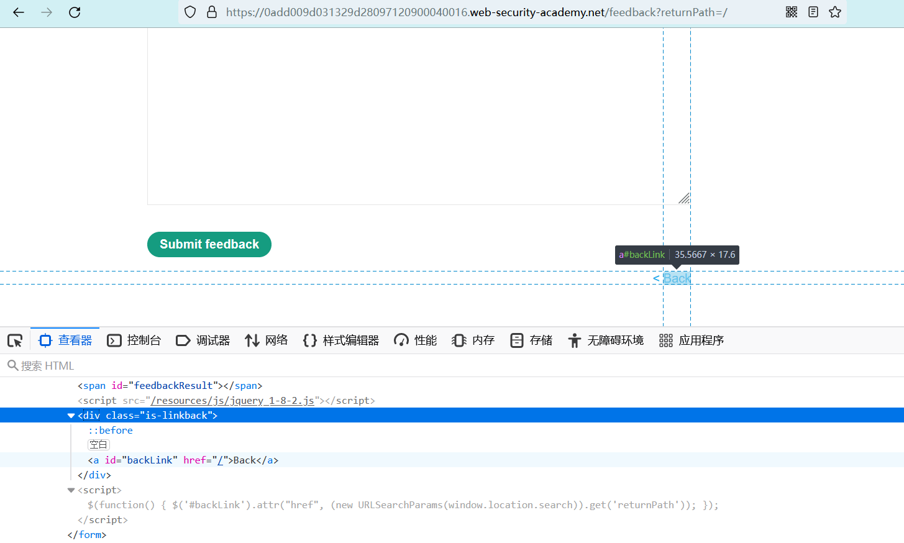The height and width of the screenshot is (543, 904).
Task: Click the QR code icon in address bar
Action: point(791,12)
